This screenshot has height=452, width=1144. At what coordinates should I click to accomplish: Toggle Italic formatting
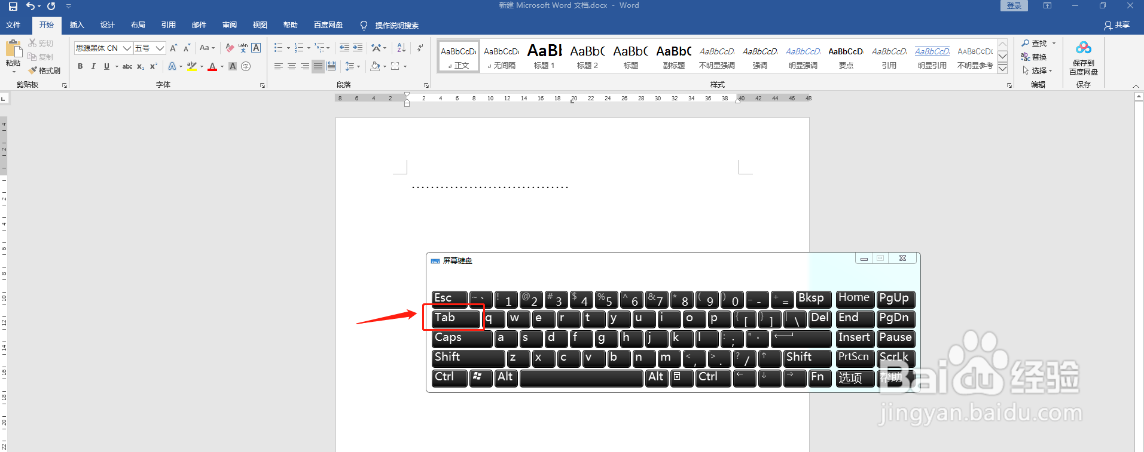coord(93,66)
